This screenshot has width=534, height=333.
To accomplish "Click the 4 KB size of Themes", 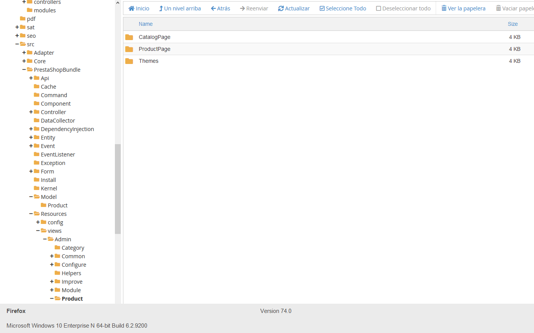I will (x=515, y=61).
